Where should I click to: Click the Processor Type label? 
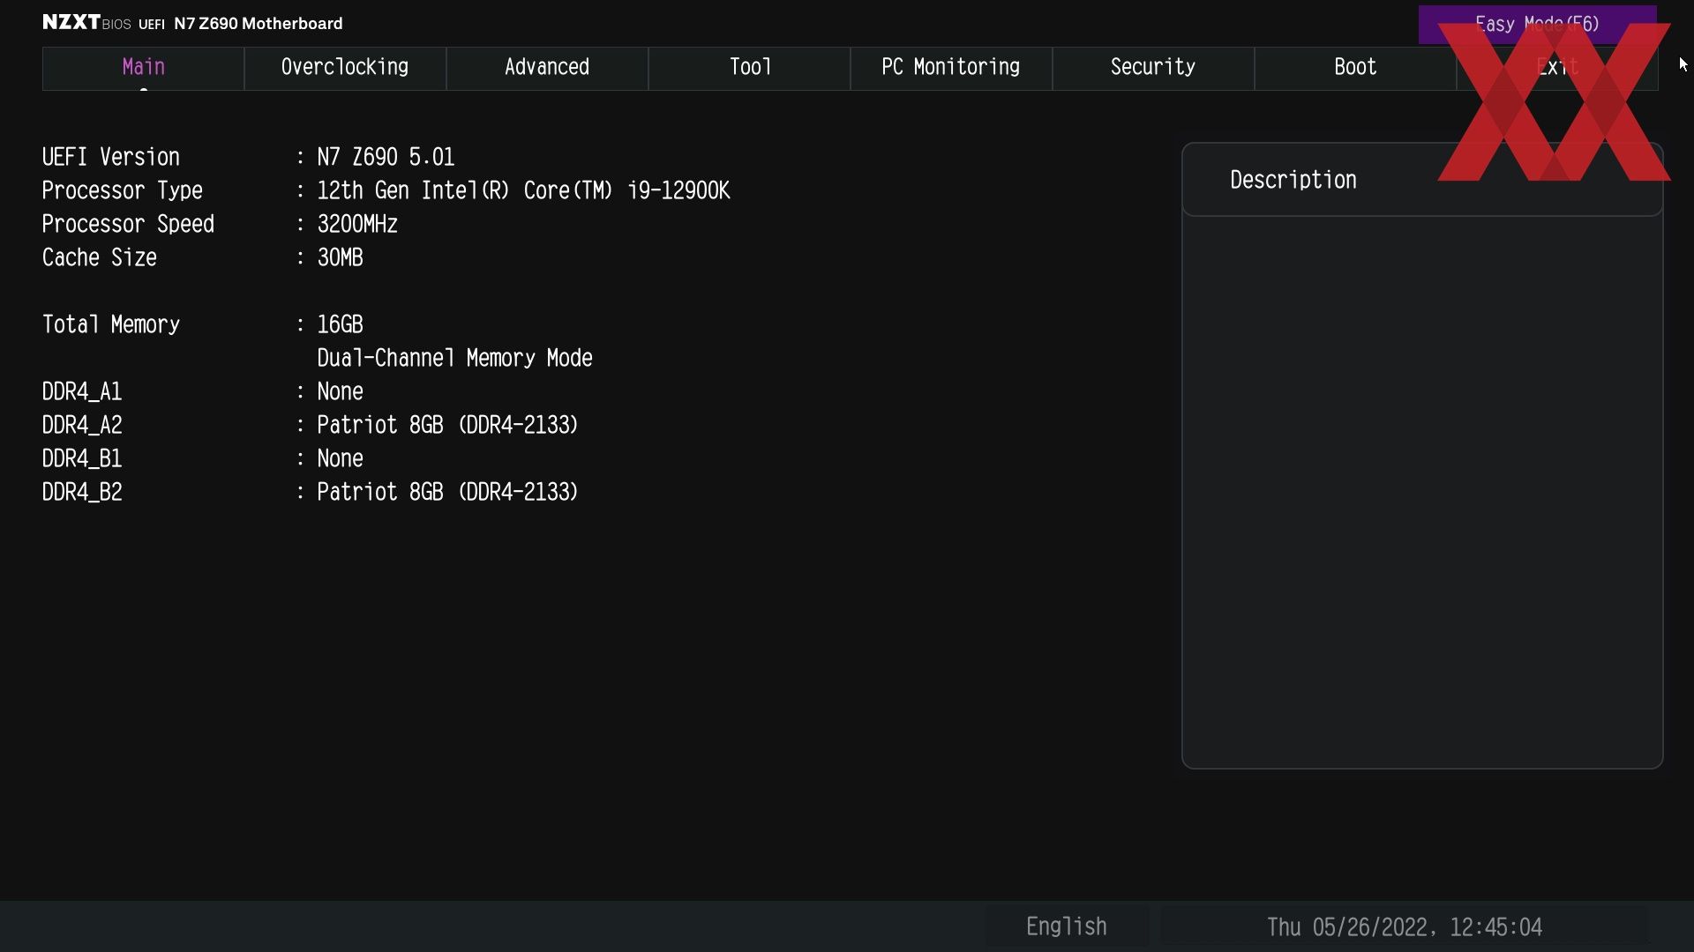(x=123, y=190)
